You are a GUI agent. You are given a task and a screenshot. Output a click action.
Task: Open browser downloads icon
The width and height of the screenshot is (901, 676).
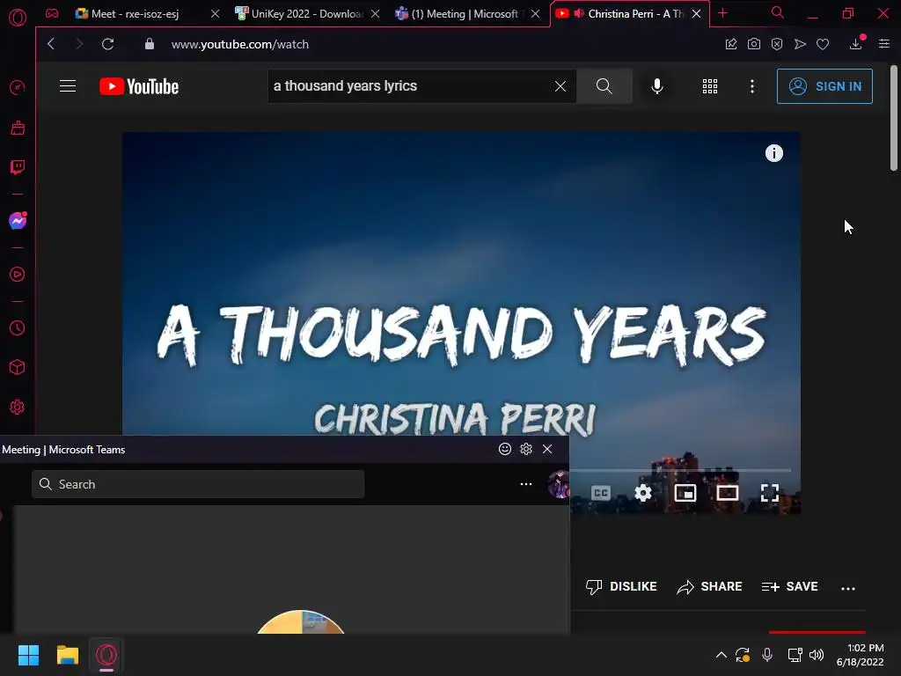point(855,44)
